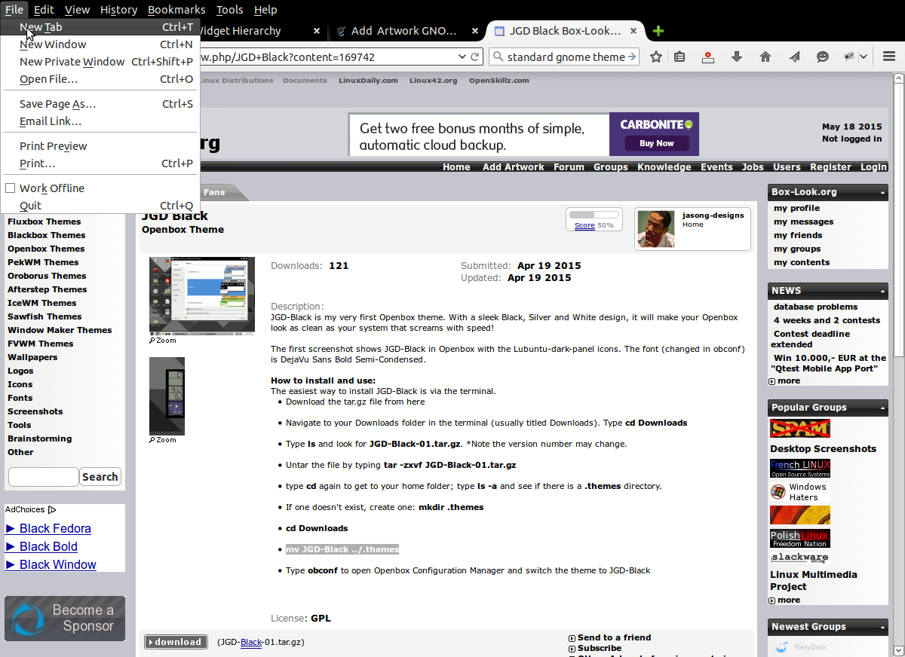Reload the page with the refresh arrow
Screen dimensions: 905x657
coord(475,57)
